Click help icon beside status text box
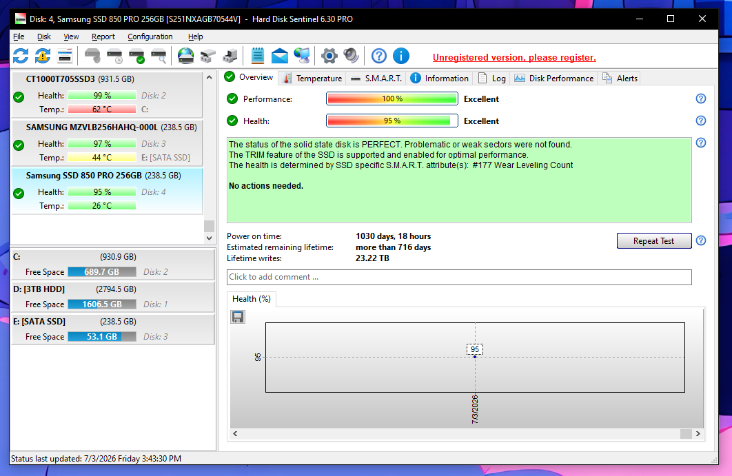This screenshot has width=732, height=476. pyautogui.click(x=701, y=143)
